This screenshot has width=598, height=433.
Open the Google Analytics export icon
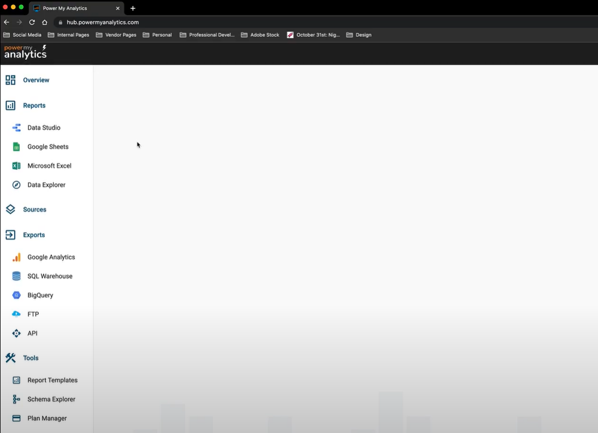coord(16,257)
